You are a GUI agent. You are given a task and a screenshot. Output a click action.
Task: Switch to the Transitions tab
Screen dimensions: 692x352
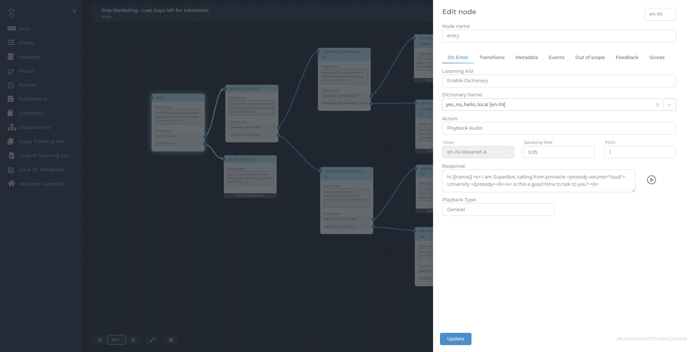[492, 58]
